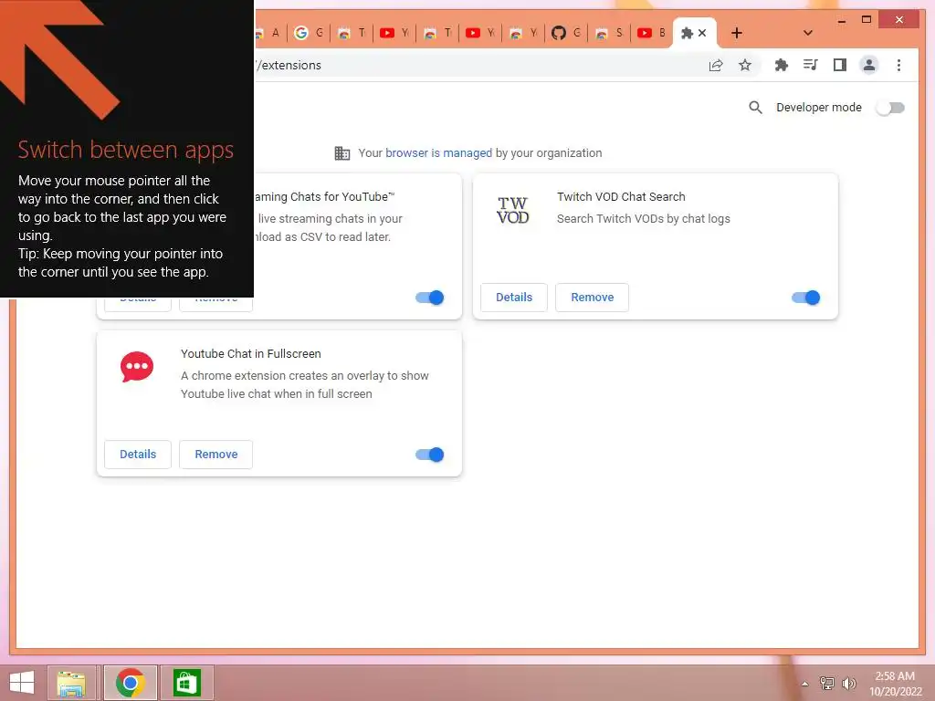Click the address bar showing /extensions

tap(477, 65)
